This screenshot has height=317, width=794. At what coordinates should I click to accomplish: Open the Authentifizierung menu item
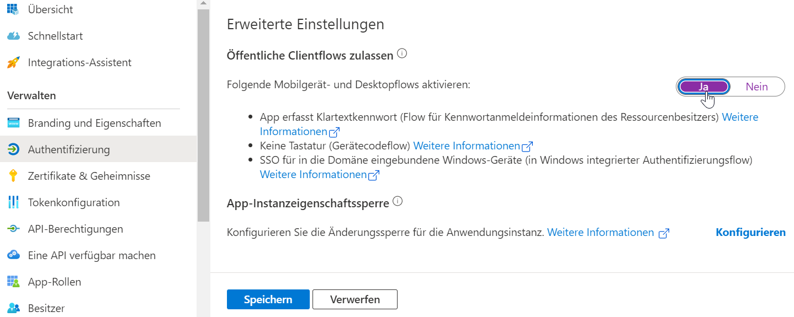69,149
